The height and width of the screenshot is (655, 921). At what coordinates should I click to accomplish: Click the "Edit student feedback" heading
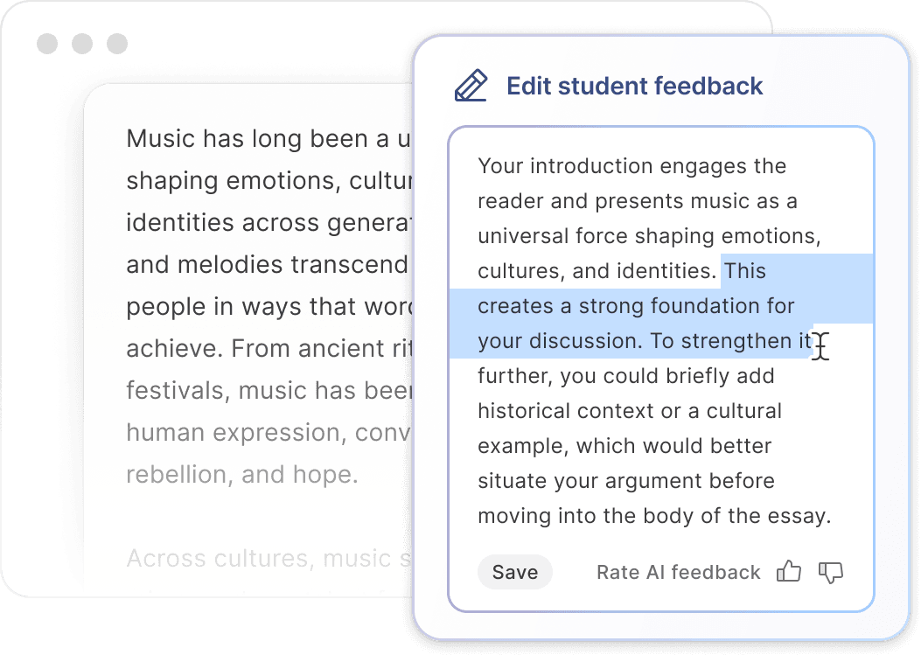(634, 86)
